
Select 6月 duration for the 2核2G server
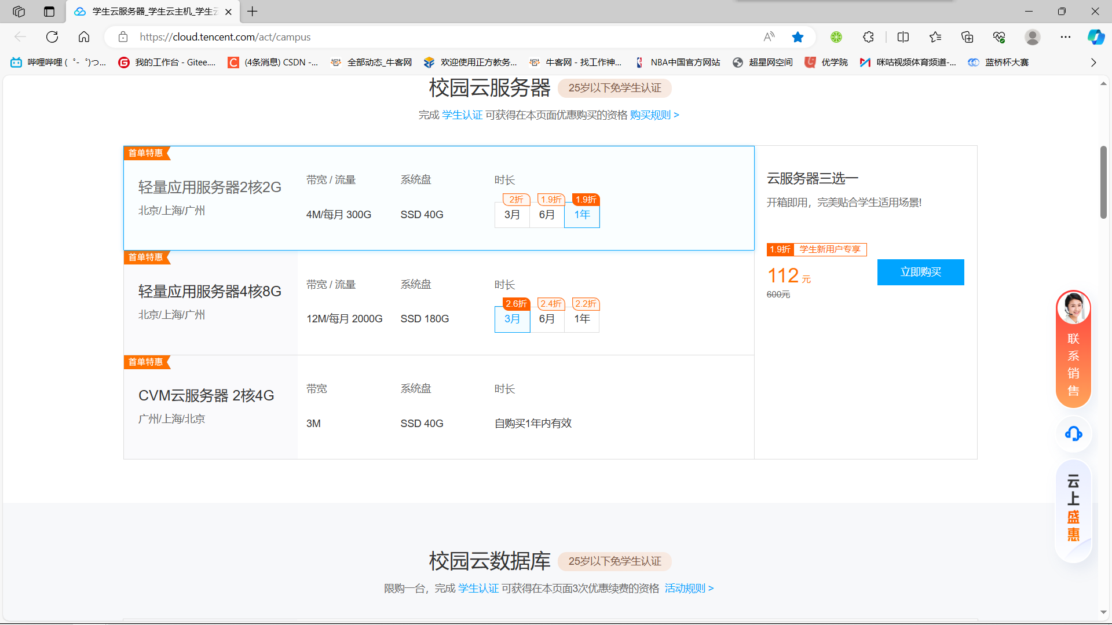(547, 215)
